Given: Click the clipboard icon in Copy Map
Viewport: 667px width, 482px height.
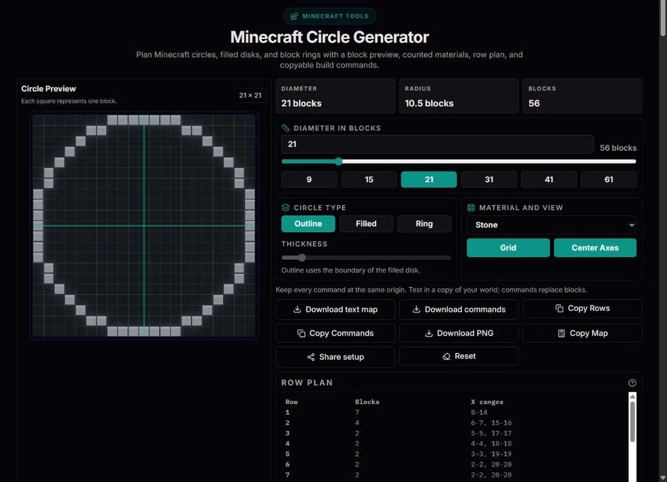Looking at the screenshot, I should click(x=561, y=333).
